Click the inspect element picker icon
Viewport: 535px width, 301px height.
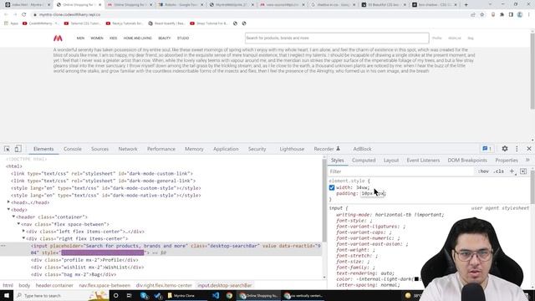coord(7,149)
